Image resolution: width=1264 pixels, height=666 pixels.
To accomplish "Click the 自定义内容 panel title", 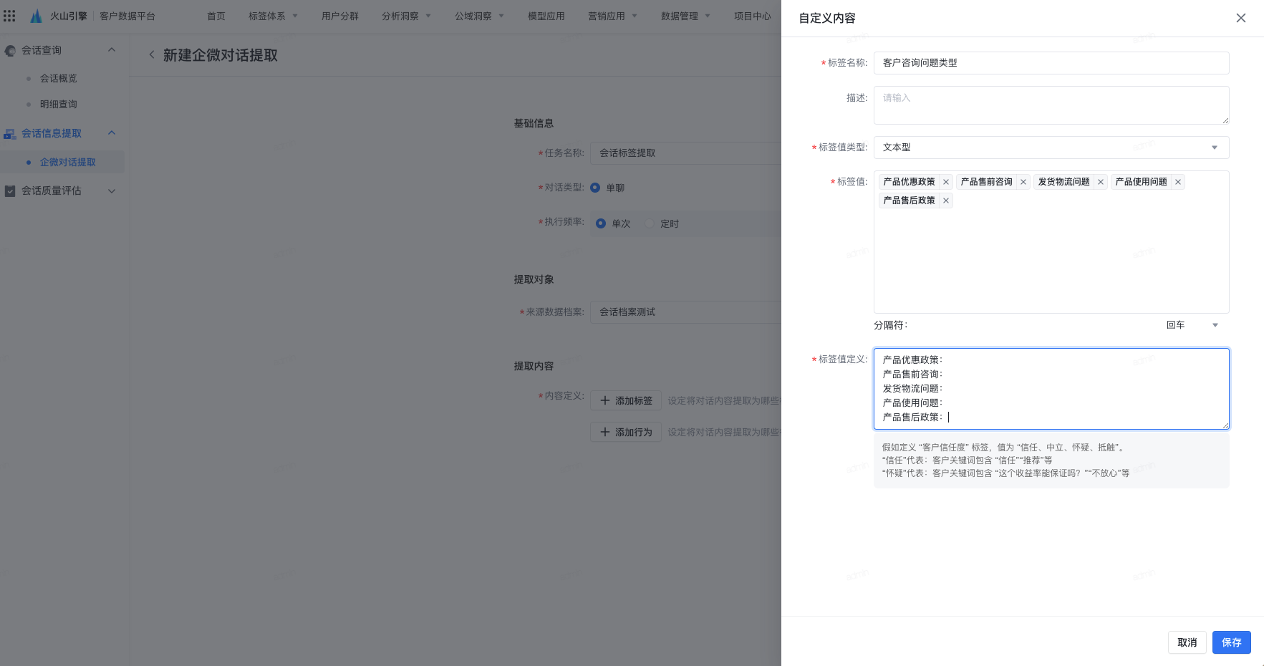I will click(x=827, y=18).
